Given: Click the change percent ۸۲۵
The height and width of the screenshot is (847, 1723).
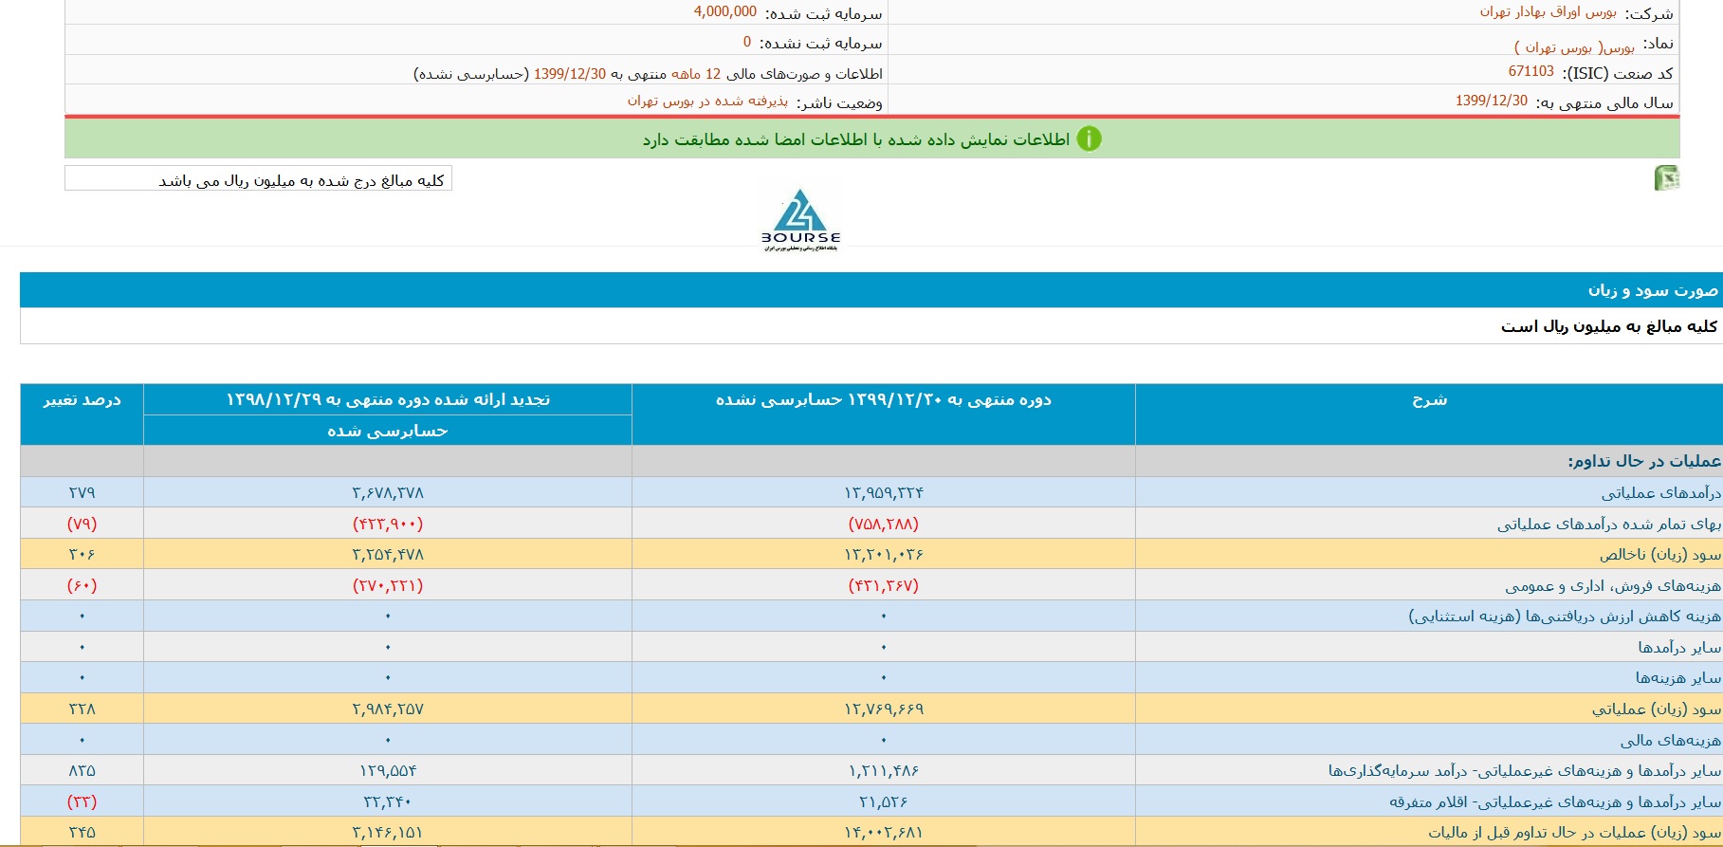Looking at the screenshot, I should pos(82,770).
